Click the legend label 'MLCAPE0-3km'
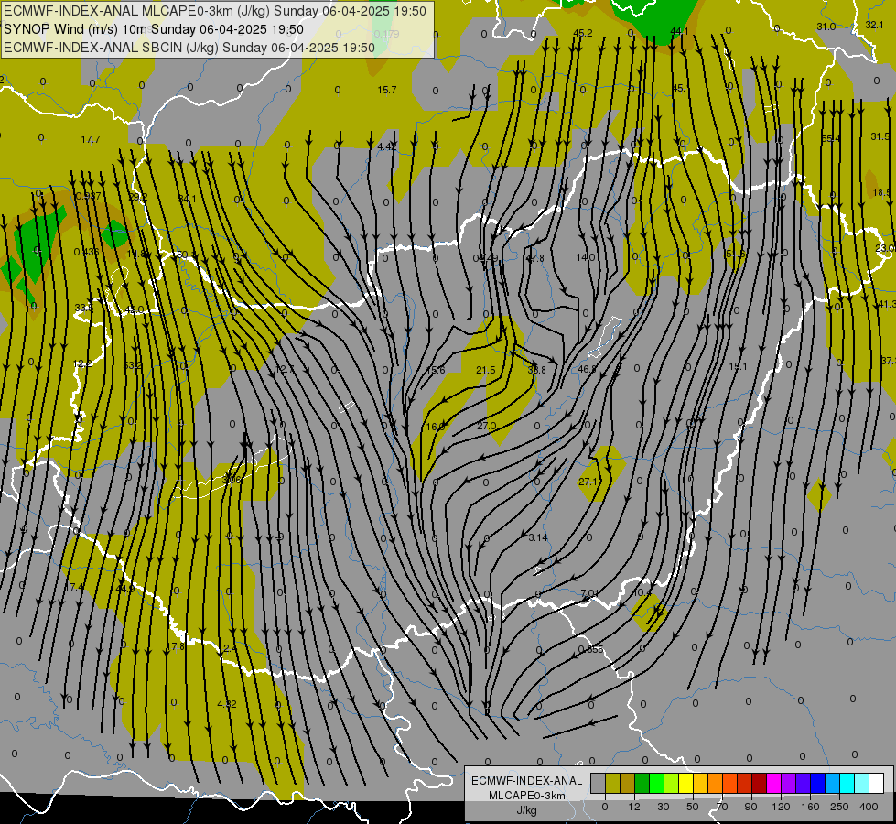Image resolution: width=896 pixels, height=824 pixels. 527,796
